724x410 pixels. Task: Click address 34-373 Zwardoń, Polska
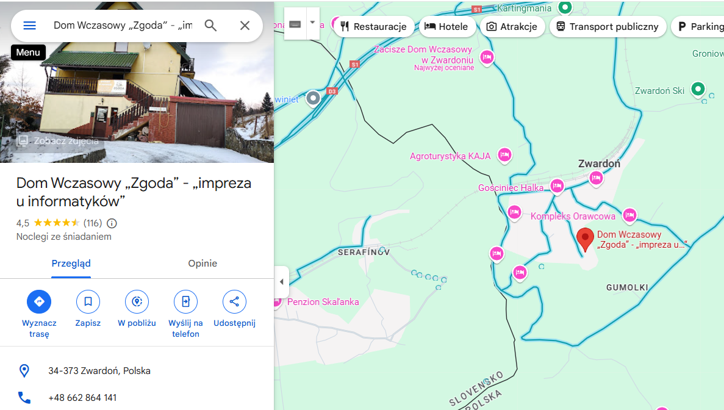coord(99,371)
